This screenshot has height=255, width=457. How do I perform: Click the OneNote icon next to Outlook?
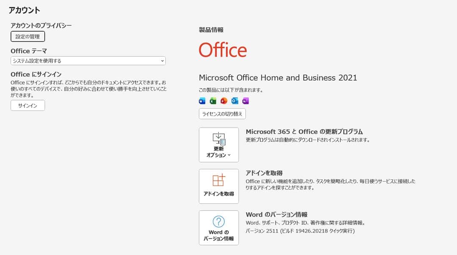[246, 100]
